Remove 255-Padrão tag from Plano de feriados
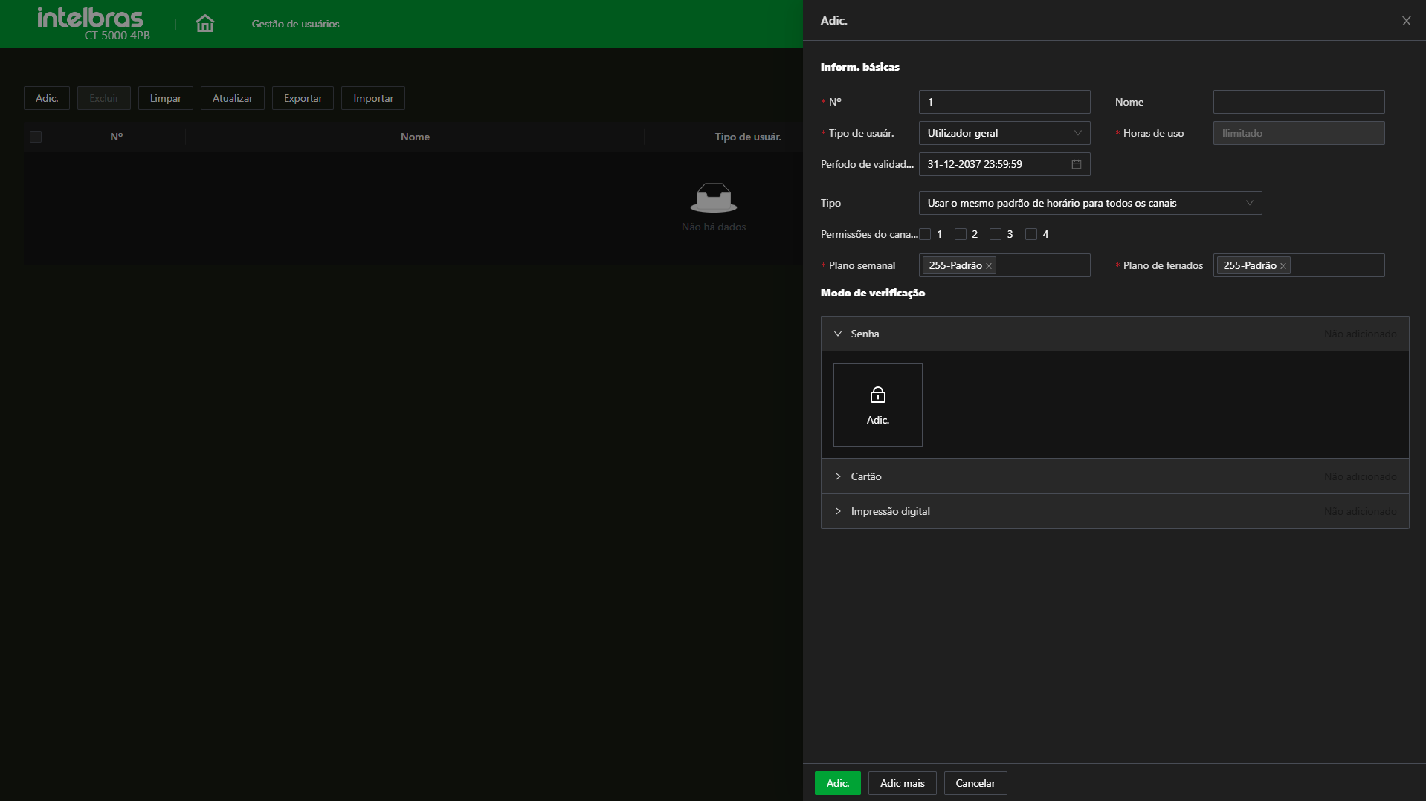 (x=1283, y=266)
